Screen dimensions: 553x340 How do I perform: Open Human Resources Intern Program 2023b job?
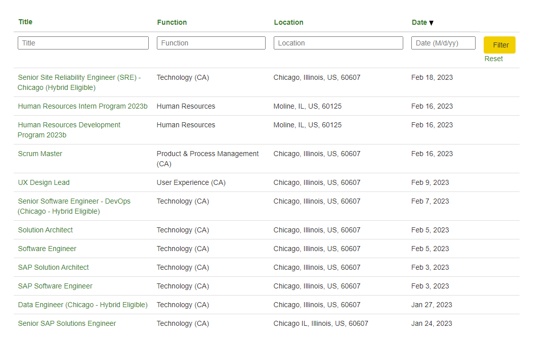(x=82, y=107)
